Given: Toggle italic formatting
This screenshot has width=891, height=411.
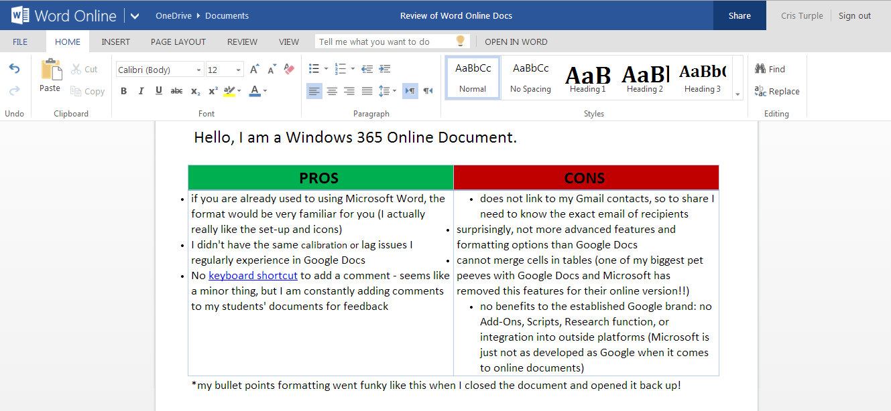Looking at the screenshot, I should (141, 91).
